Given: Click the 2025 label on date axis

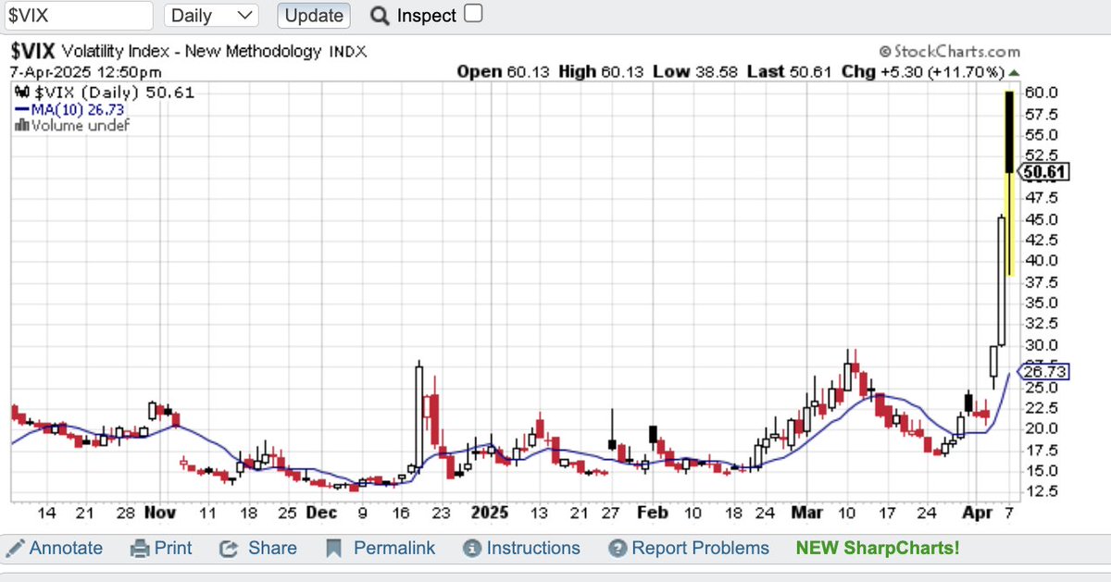Looking at the screenshot, I should tap(491, 511).
